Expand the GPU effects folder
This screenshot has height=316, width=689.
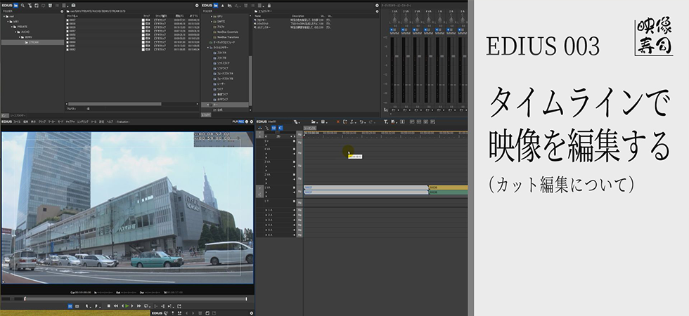[211, 16]
